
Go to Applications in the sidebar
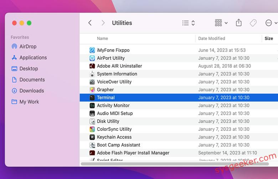coord(33,57)
